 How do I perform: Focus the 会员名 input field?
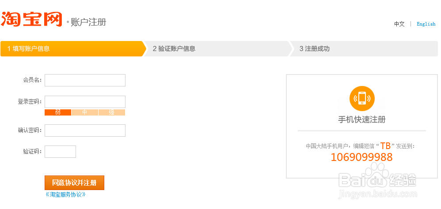[85, 80]
